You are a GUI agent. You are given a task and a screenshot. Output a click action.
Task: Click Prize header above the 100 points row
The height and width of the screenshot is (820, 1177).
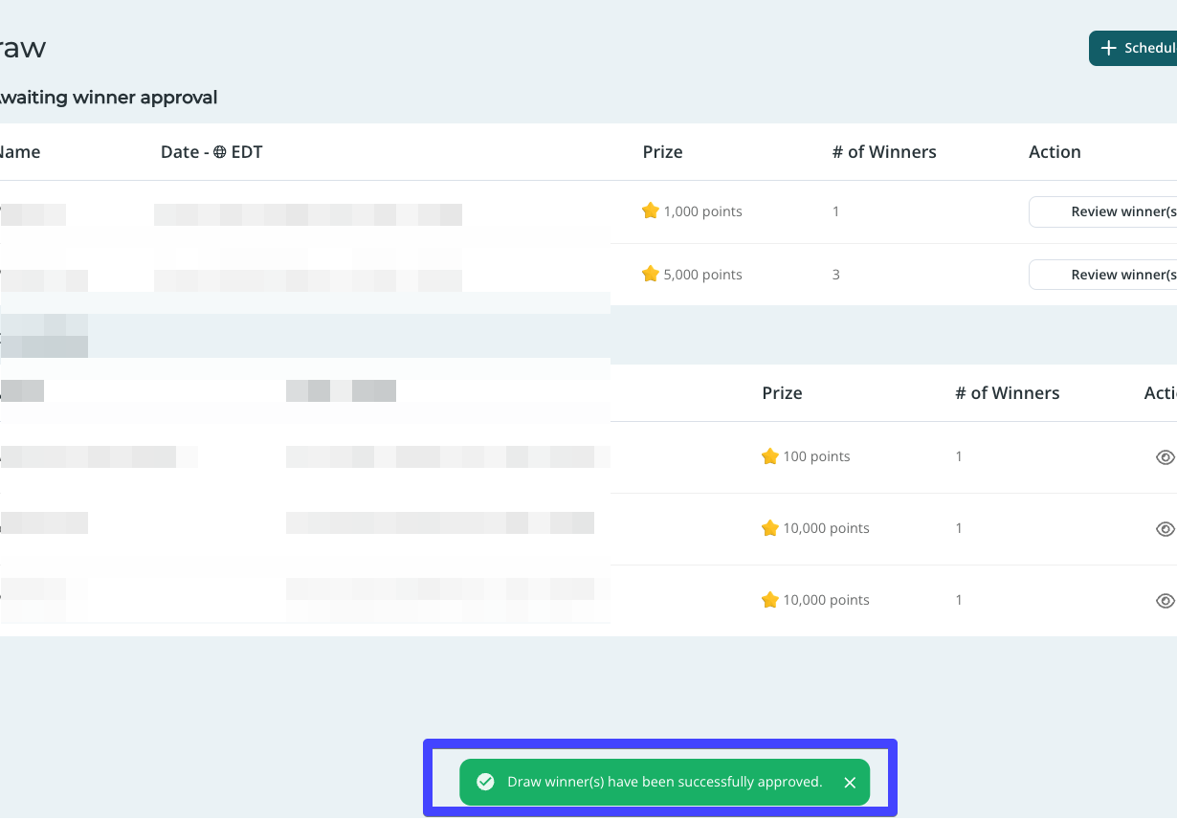click(782, 393)
